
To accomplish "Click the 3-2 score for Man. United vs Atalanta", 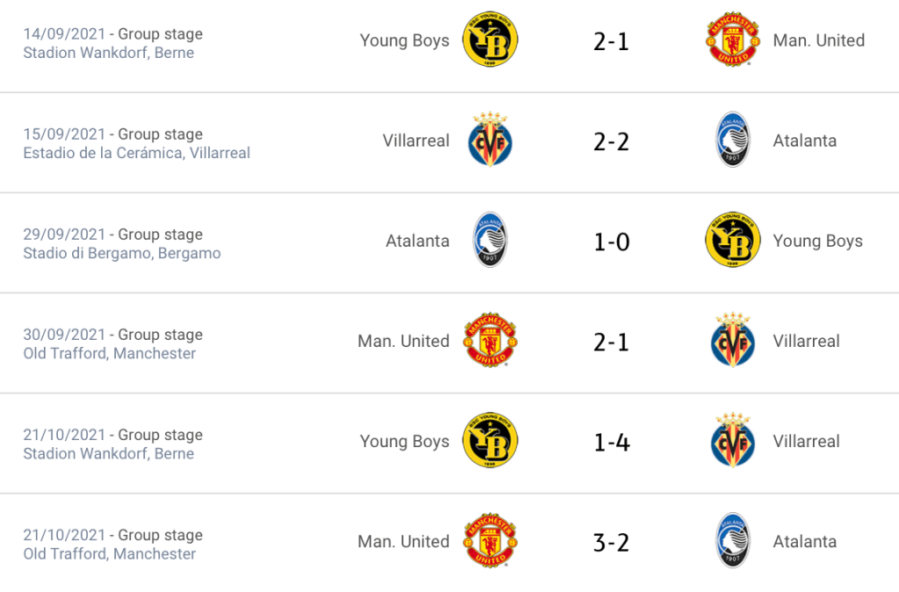I will [x=612, y=541].
